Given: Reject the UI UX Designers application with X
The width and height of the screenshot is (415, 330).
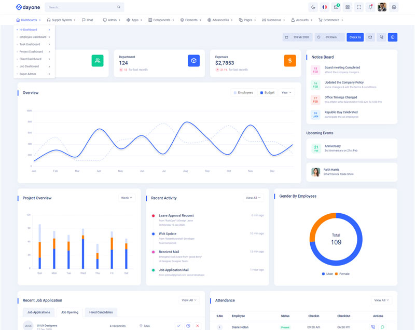Looking at the screenshot, I should (x=198, y=325).
